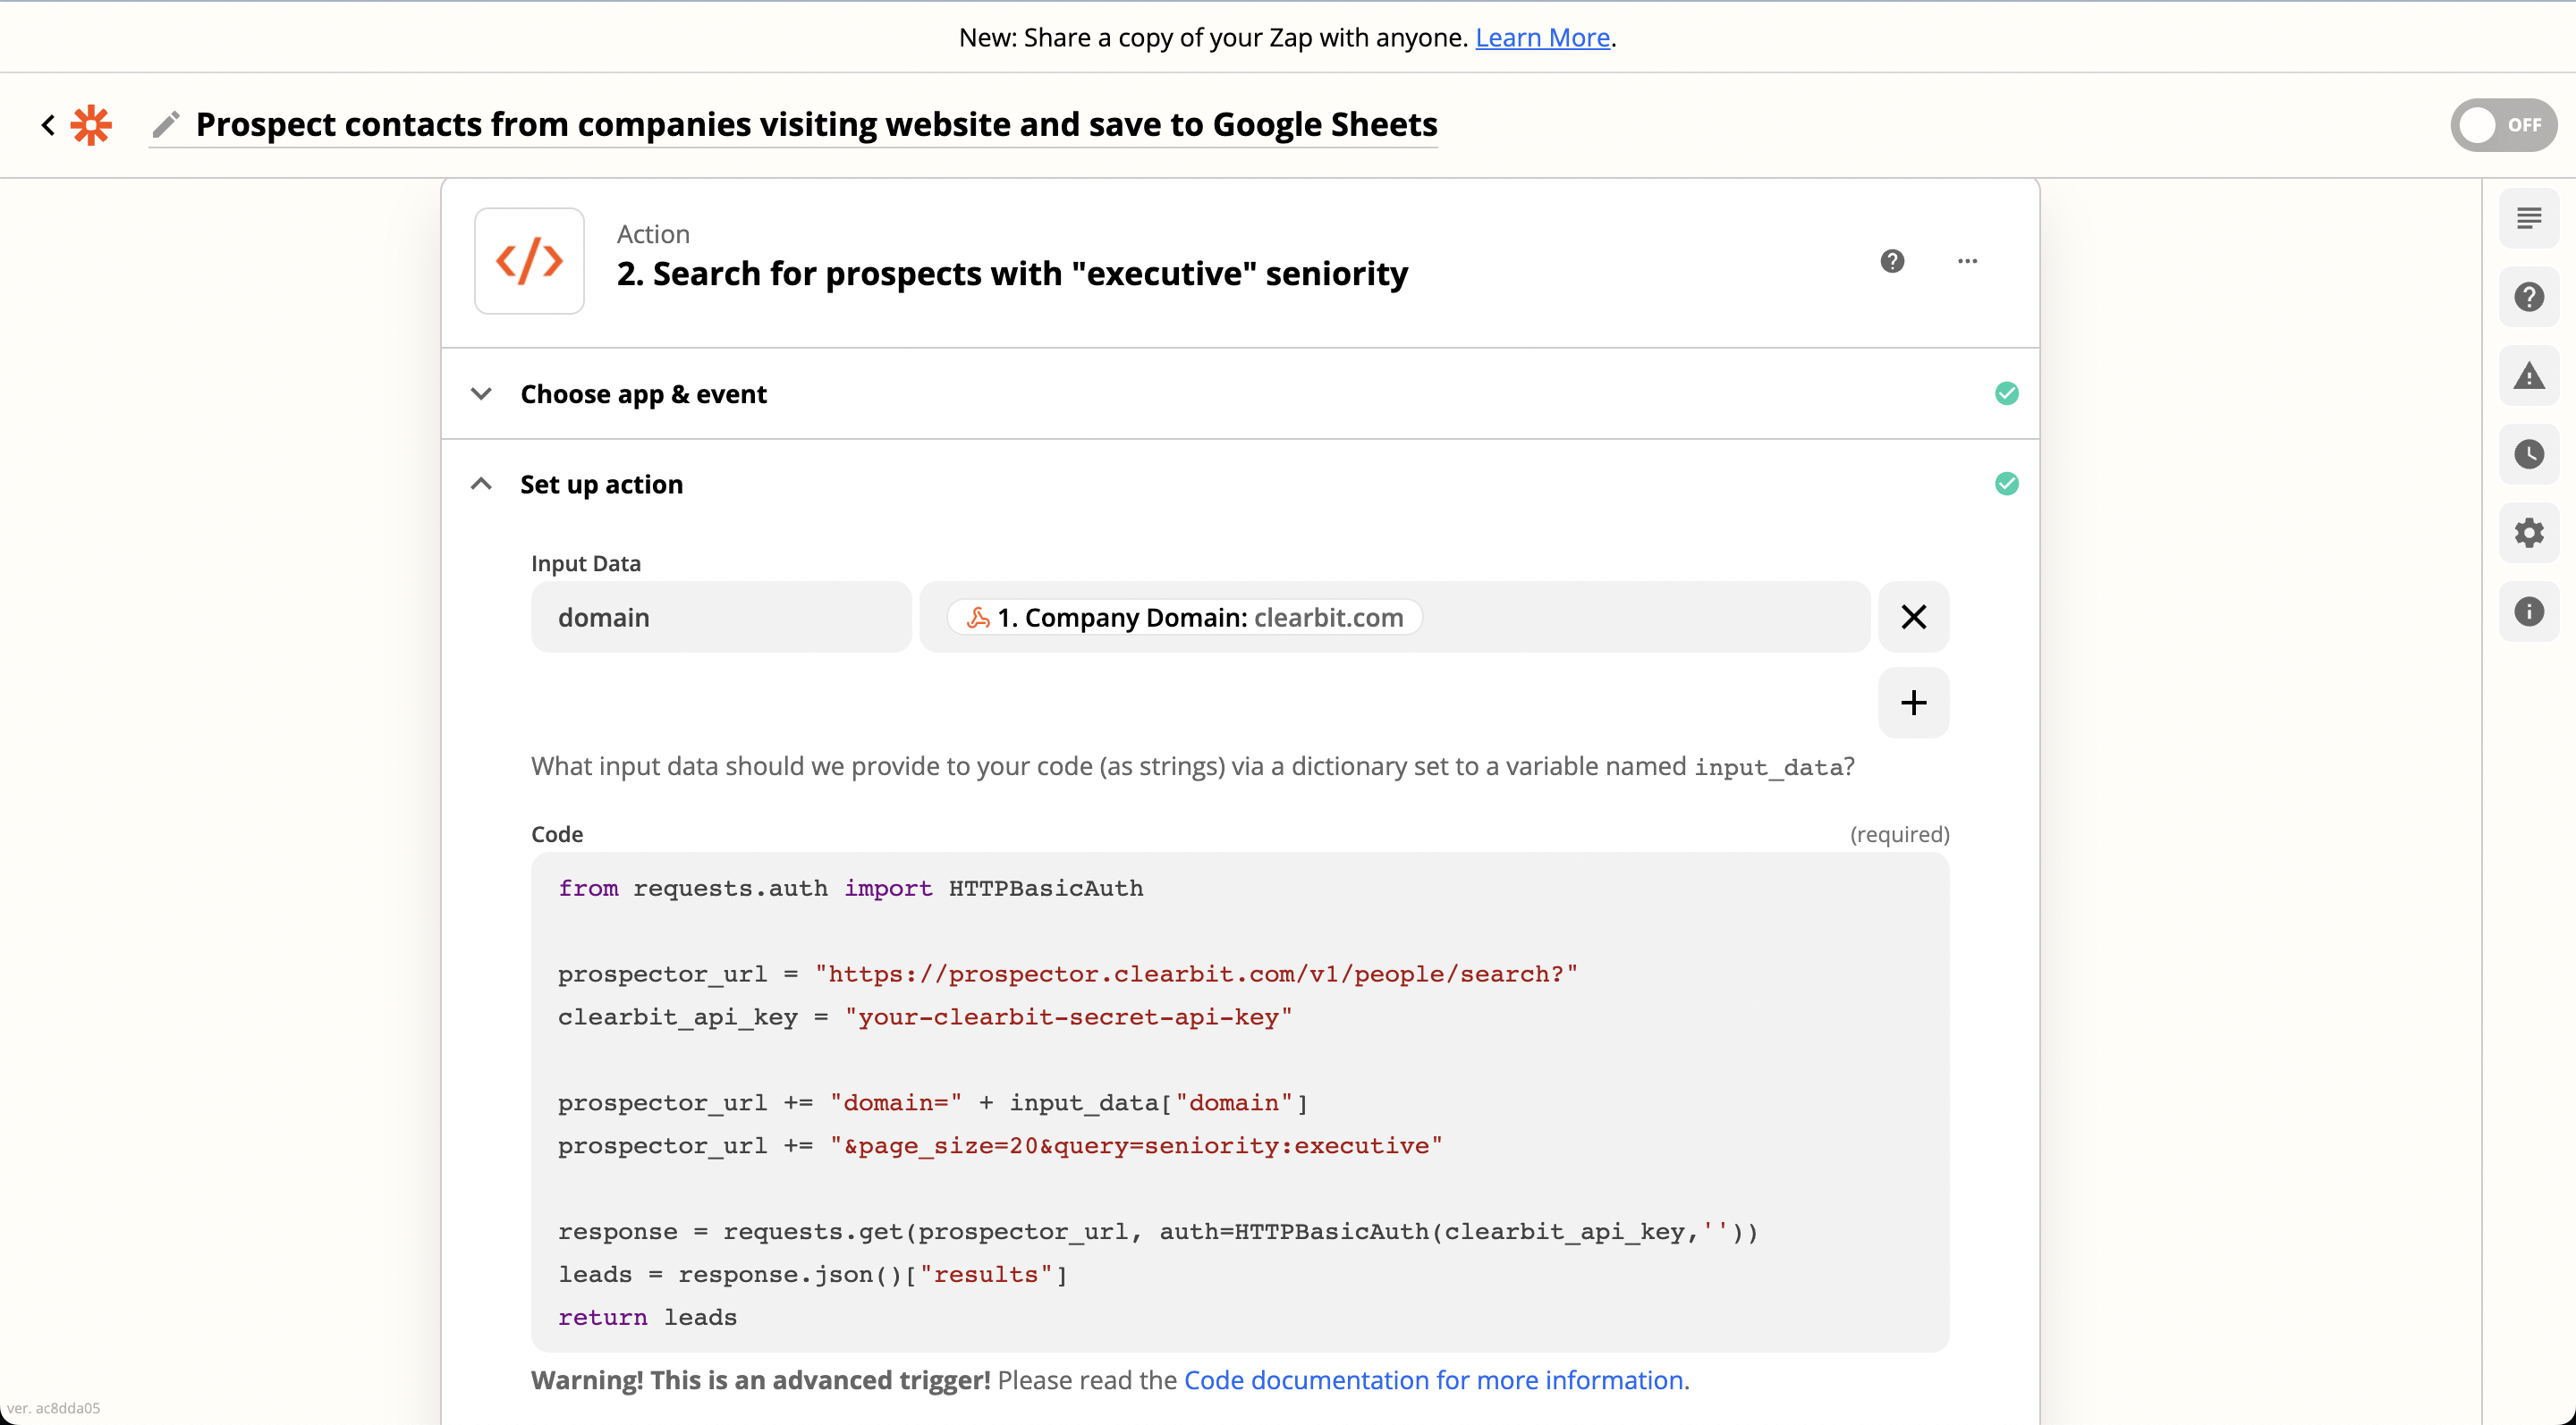Edit Zap title using pencil icon
Screen dimensions: 2576x1425
166,124
